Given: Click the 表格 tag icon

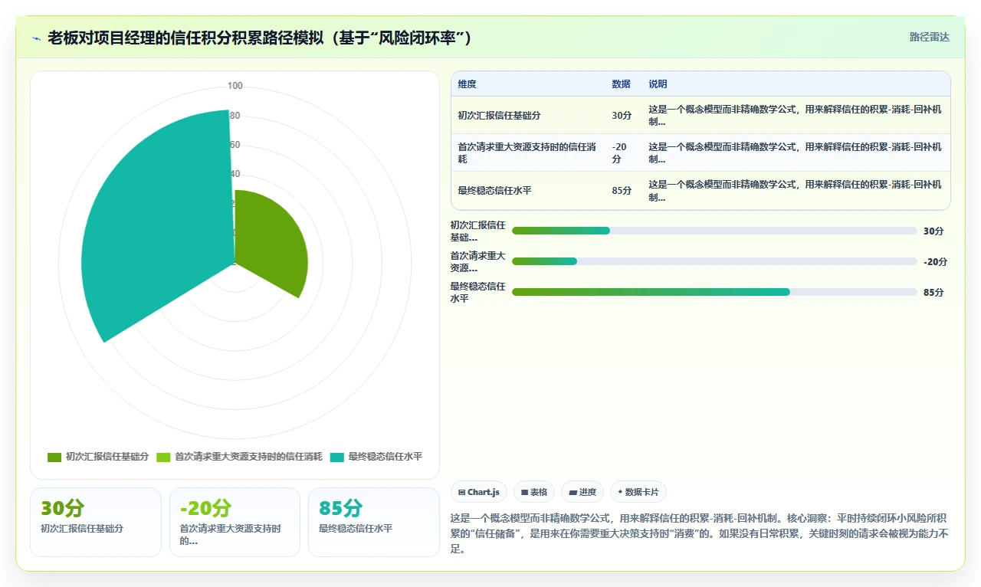Looking at the screenshot, I should click(524, 492).
